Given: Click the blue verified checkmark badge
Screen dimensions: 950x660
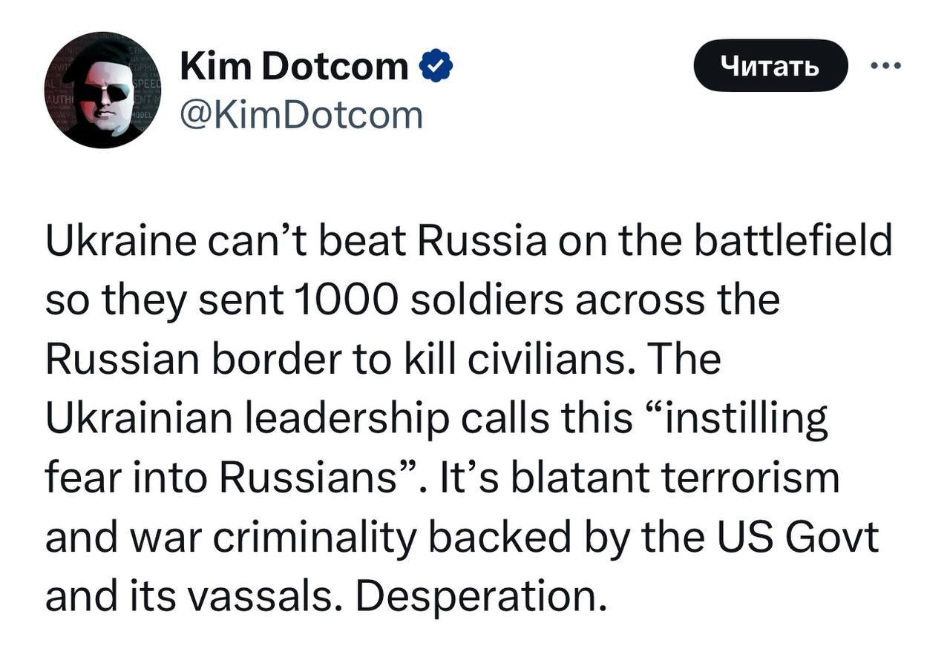Looking at the screenshot, I should [436, 67].
